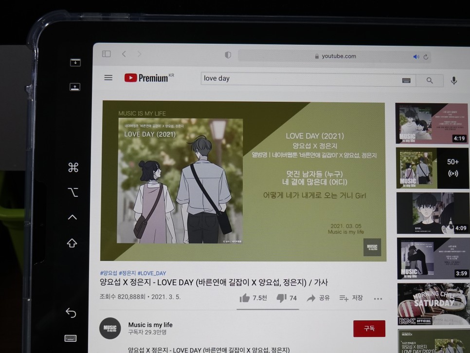Dislike the video with thumbs down 74

(286, 298)
